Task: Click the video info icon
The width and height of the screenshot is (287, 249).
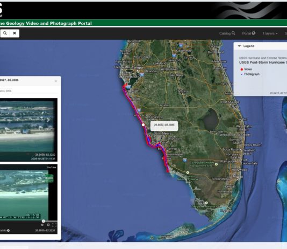Action: tap(9, 231)
